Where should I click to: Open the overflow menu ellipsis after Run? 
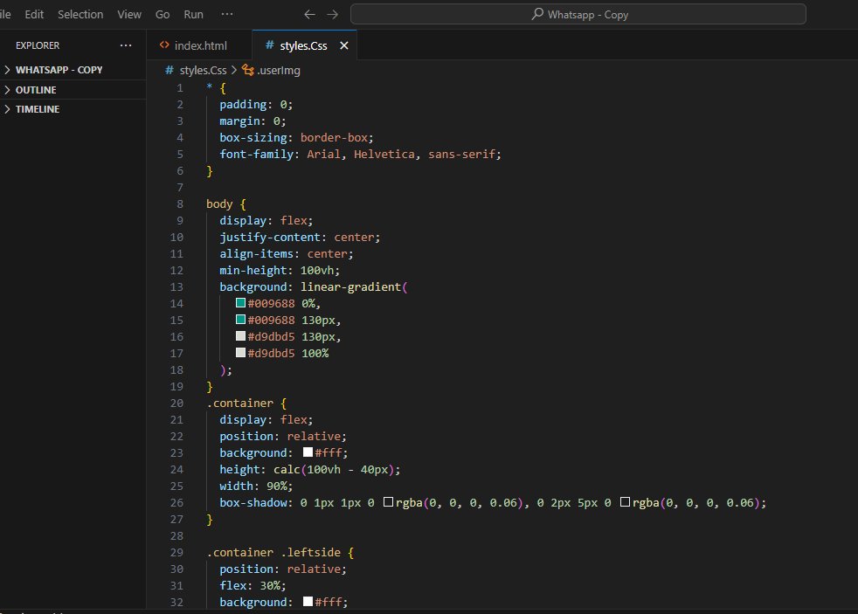tap(227, 14)
